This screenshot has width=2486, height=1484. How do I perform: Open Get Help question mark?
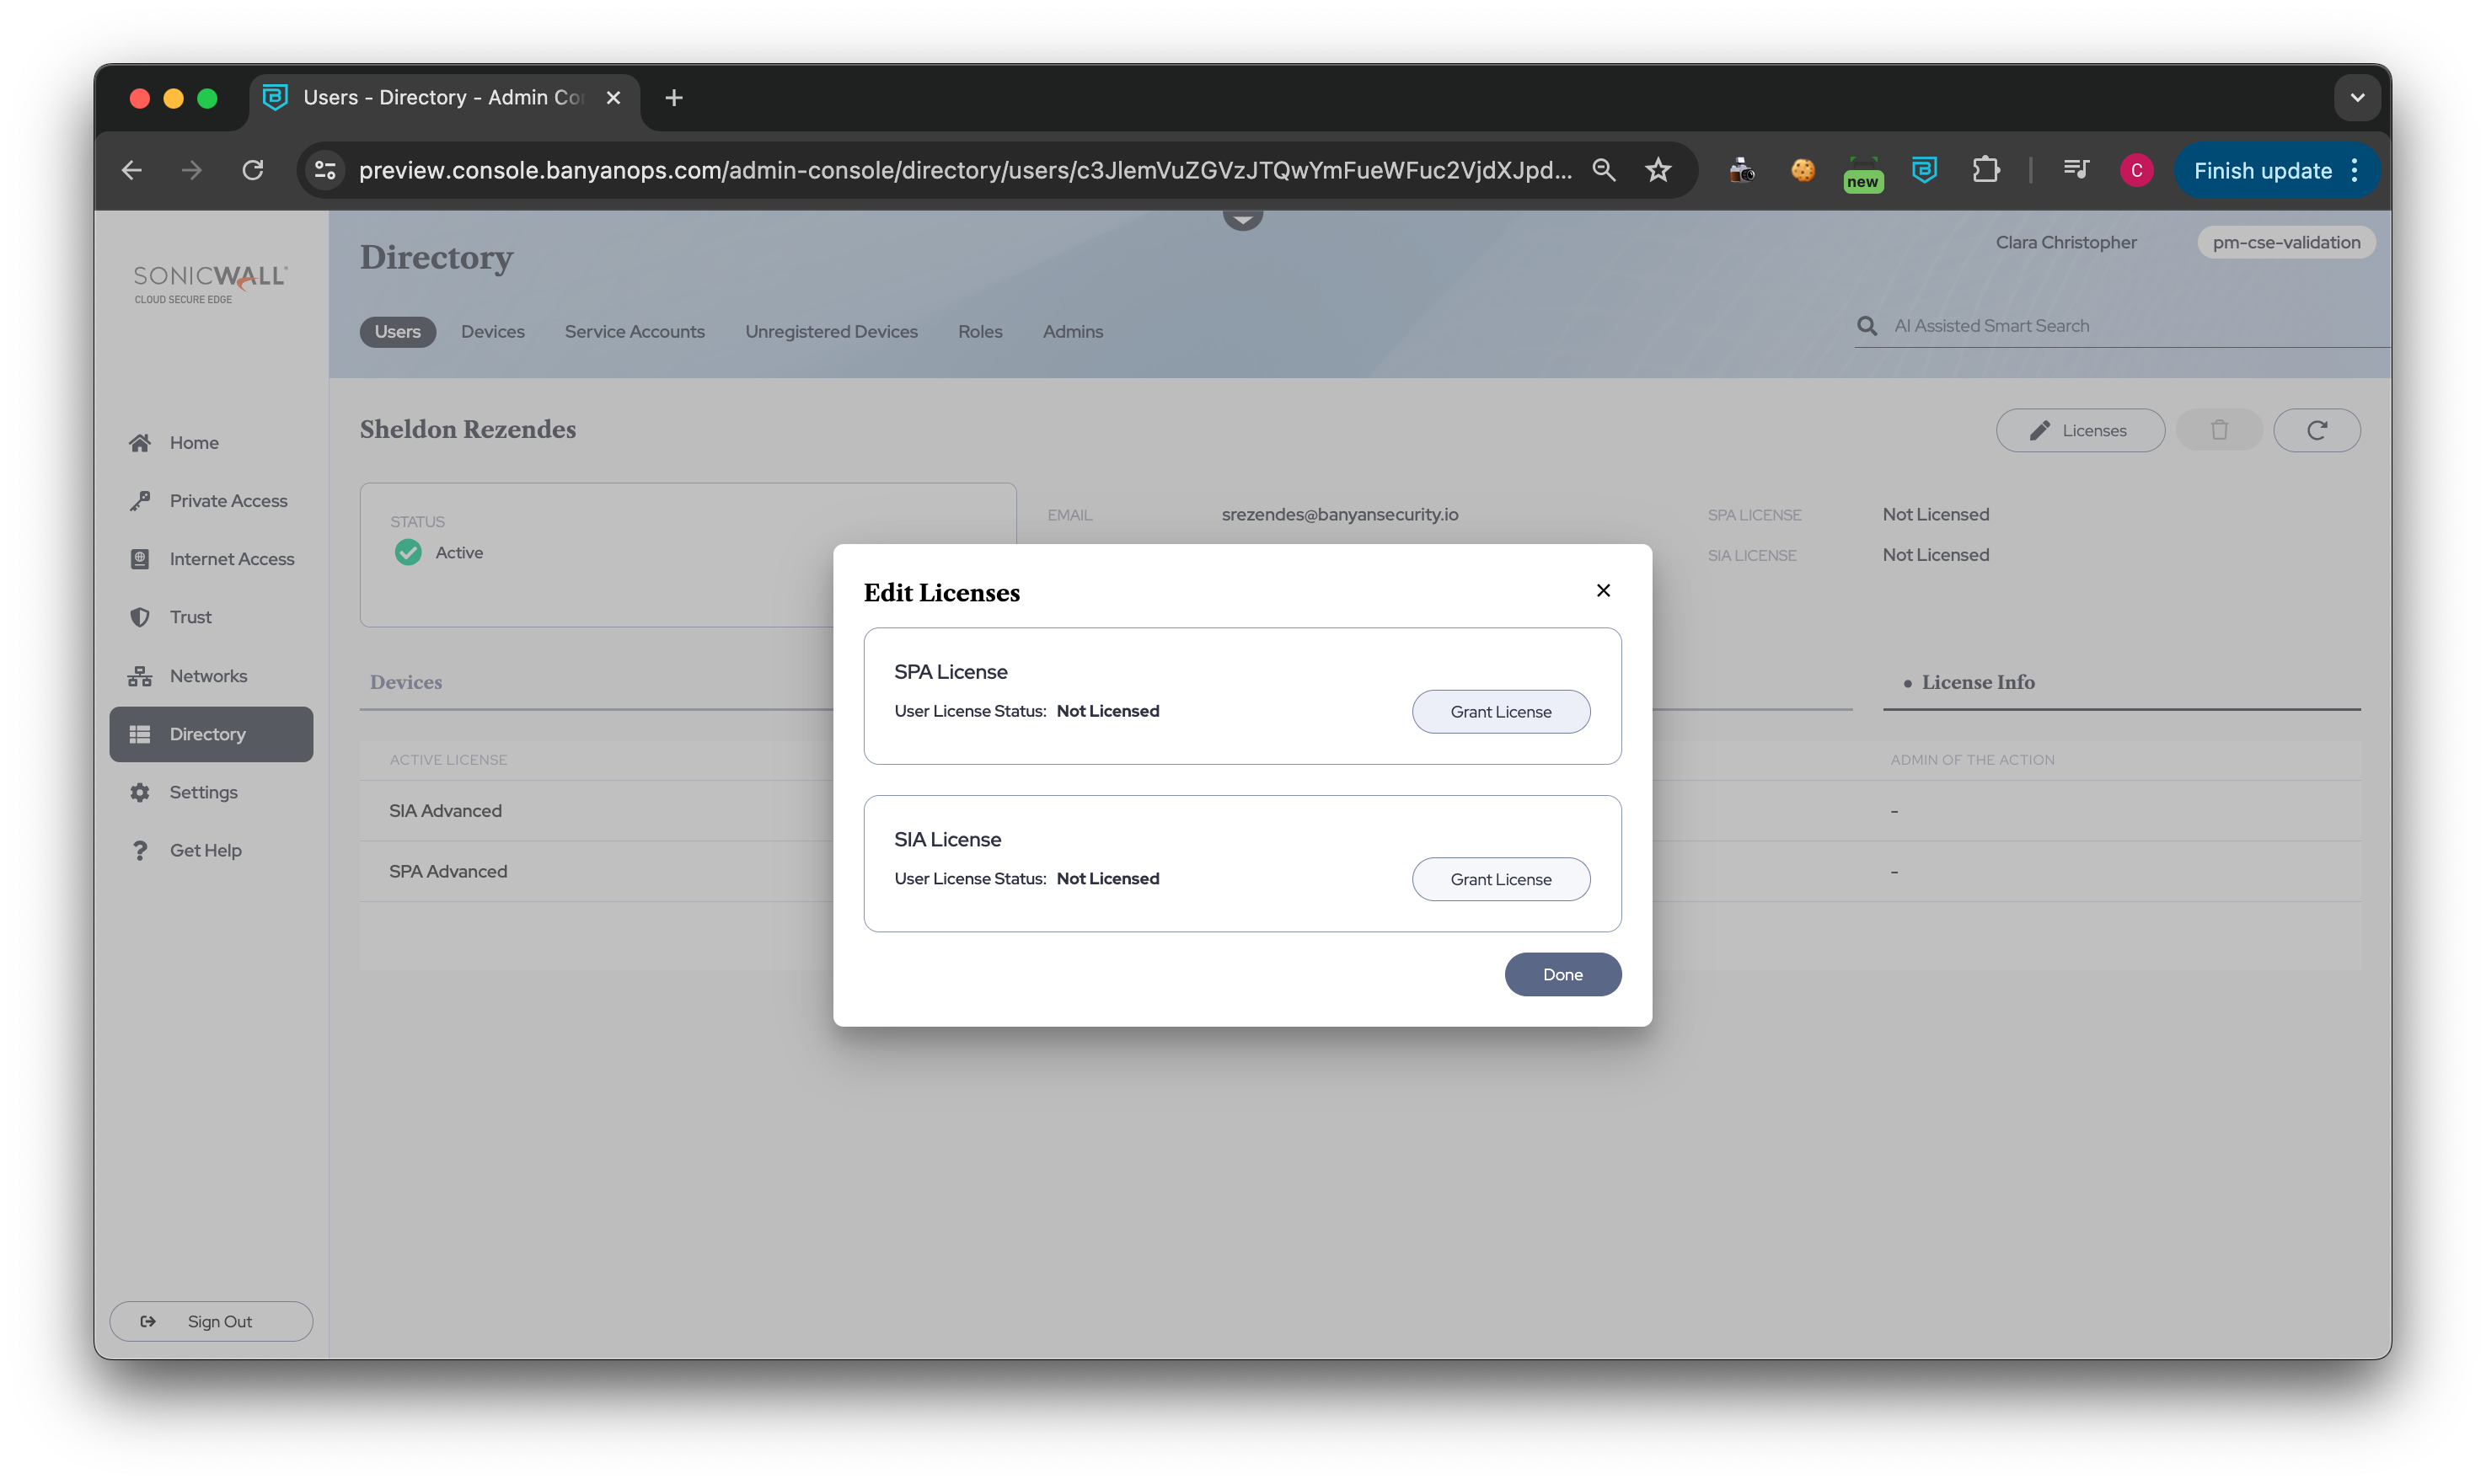click(x=205, y=850)
